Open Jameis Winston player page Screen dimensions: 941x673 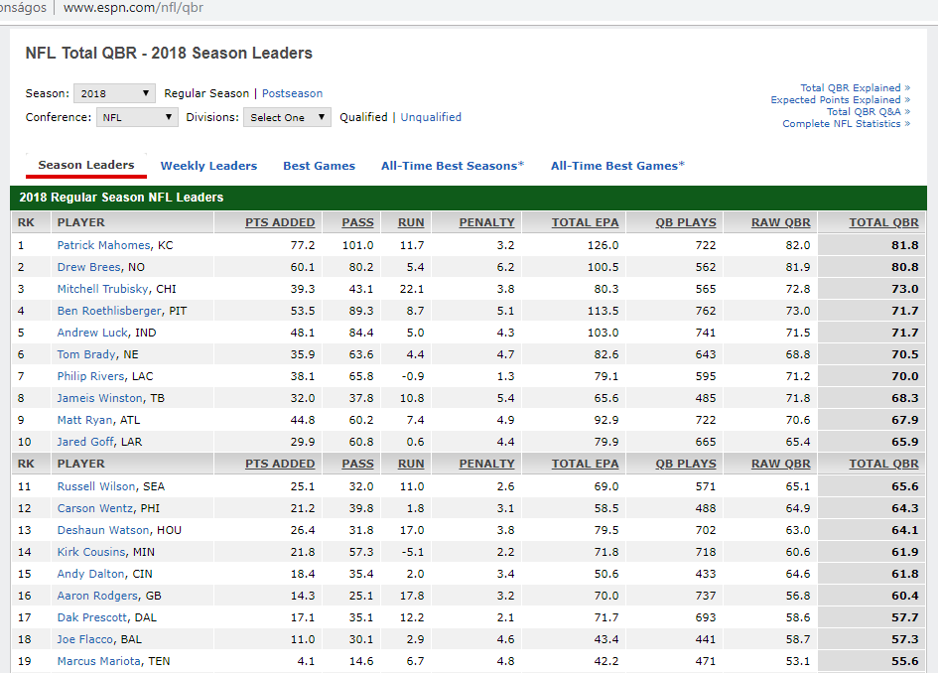click(99, 398)
